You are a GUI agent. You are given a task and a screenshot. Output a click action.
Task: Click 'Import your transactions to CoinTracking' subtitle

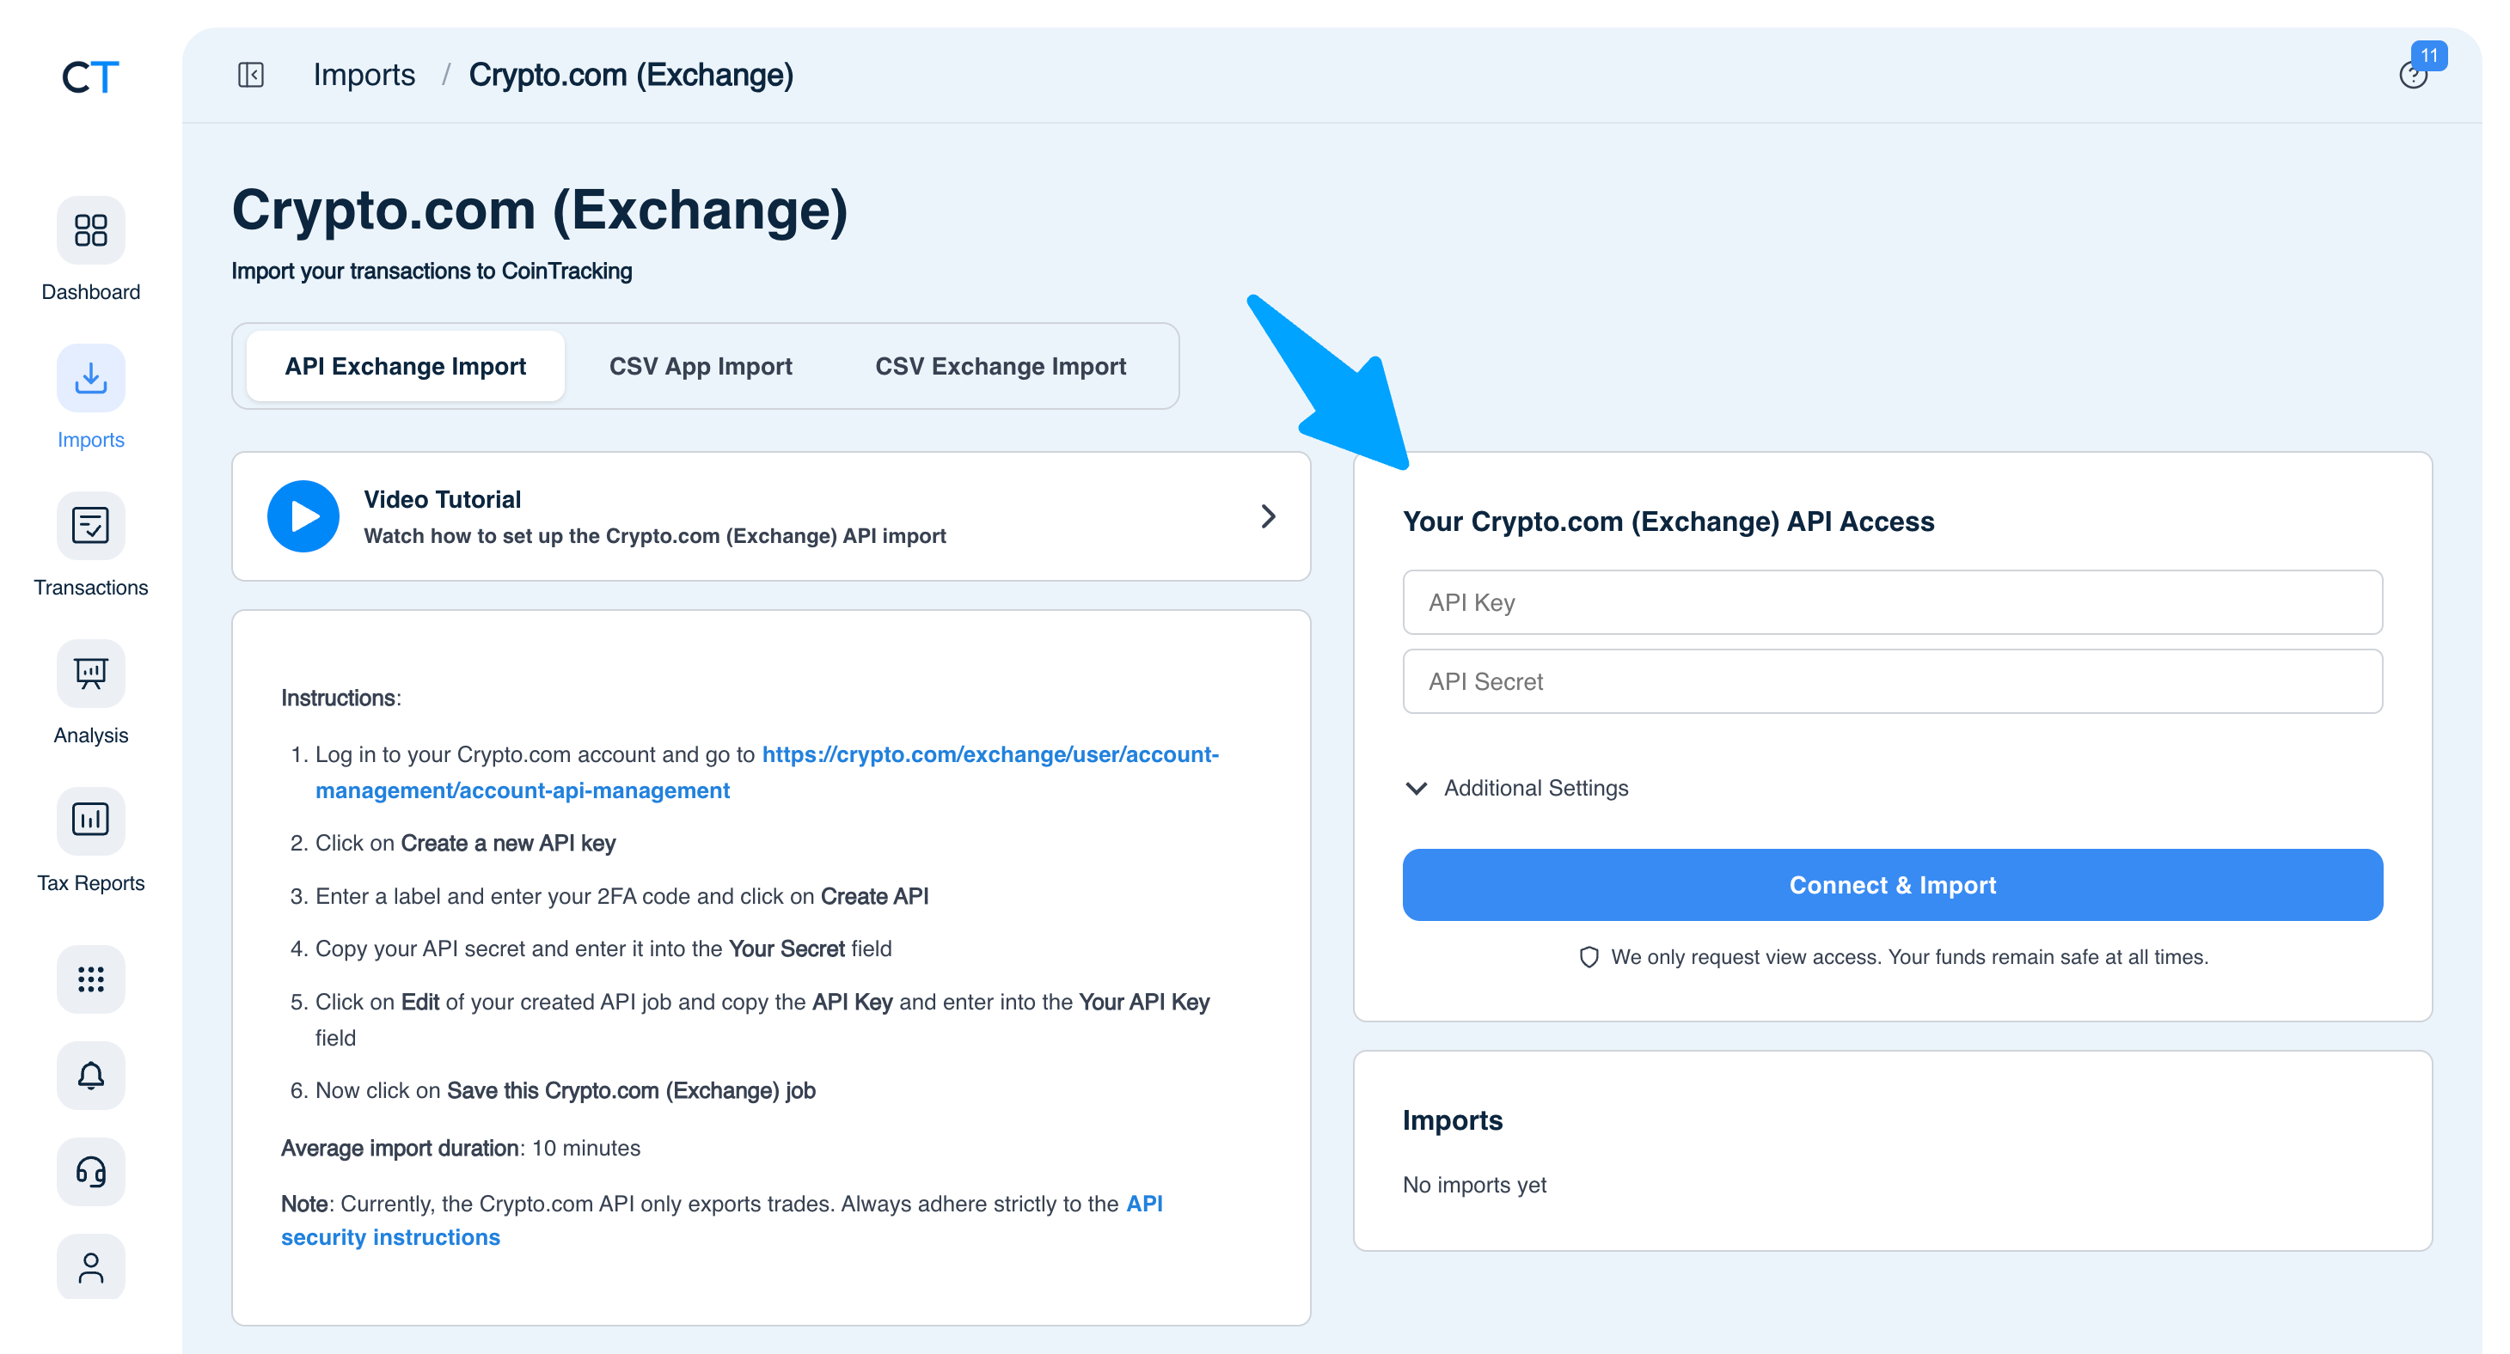tap(432, 271)
